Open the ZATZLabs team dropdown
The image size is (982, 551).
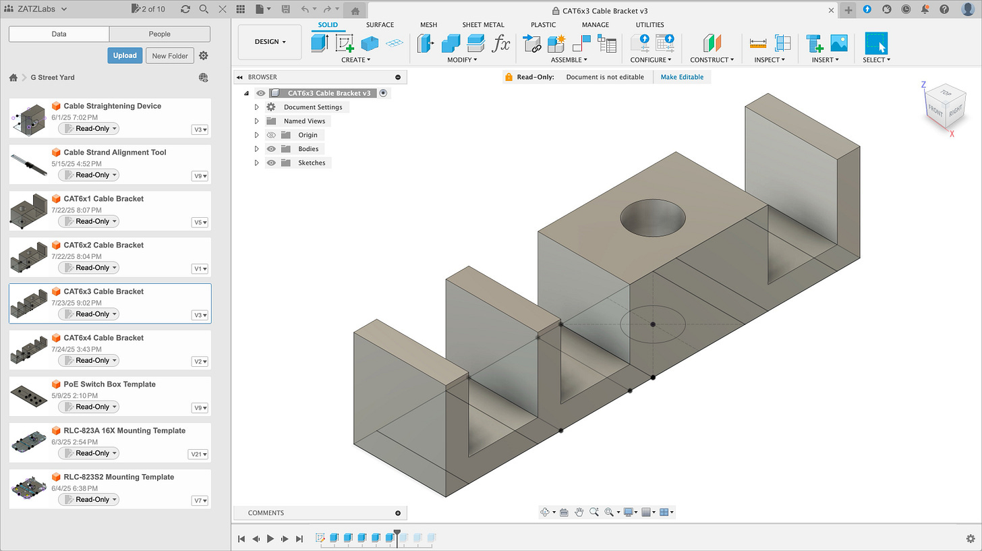(x=35, y=9)
